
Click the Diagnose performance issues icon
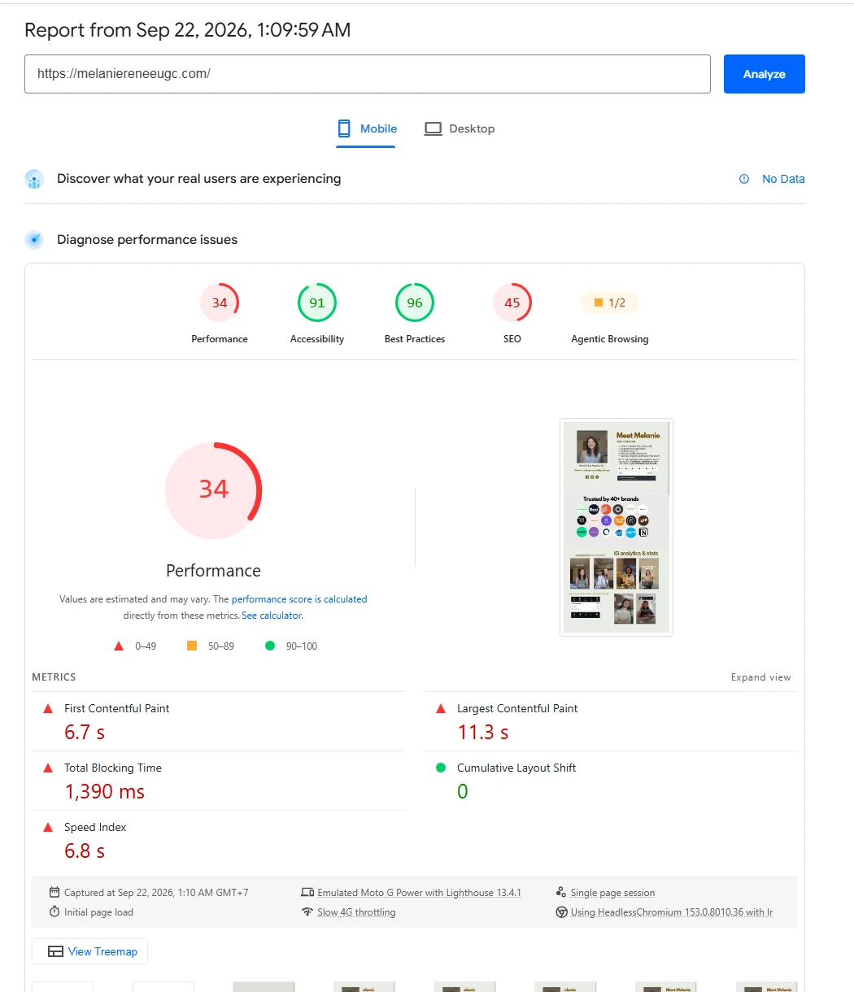(33, 240)
